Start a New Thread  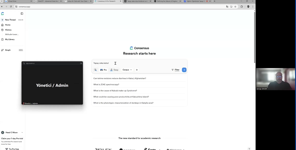pos(10,20)
